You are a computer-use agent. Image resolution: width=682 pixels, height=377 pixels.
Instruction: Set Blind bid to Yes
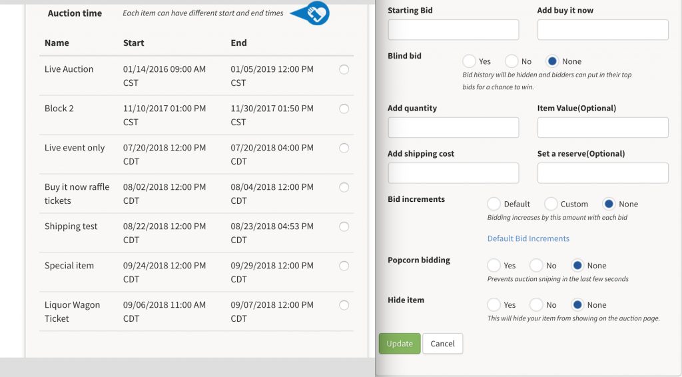469,61
